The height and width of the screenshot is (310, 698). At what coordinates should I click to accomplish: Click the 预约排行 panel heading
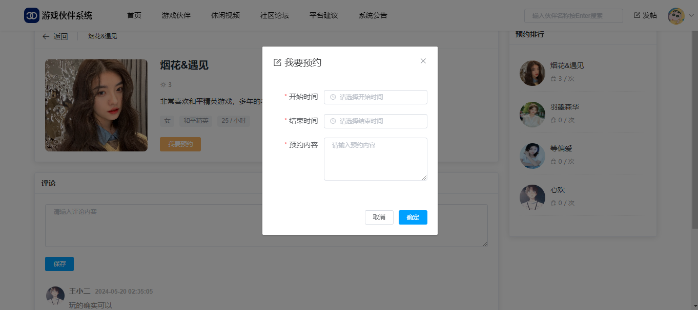pos(530,34)
